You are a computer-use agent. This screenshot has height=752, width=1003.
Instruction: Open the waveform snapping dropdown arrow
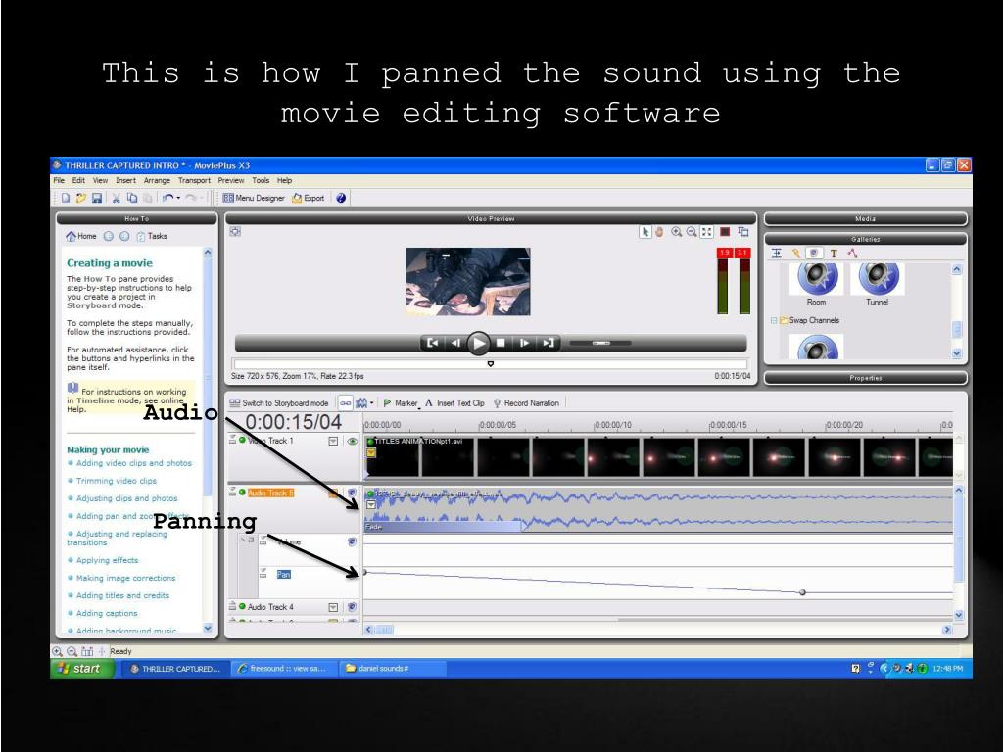(371, 403)
